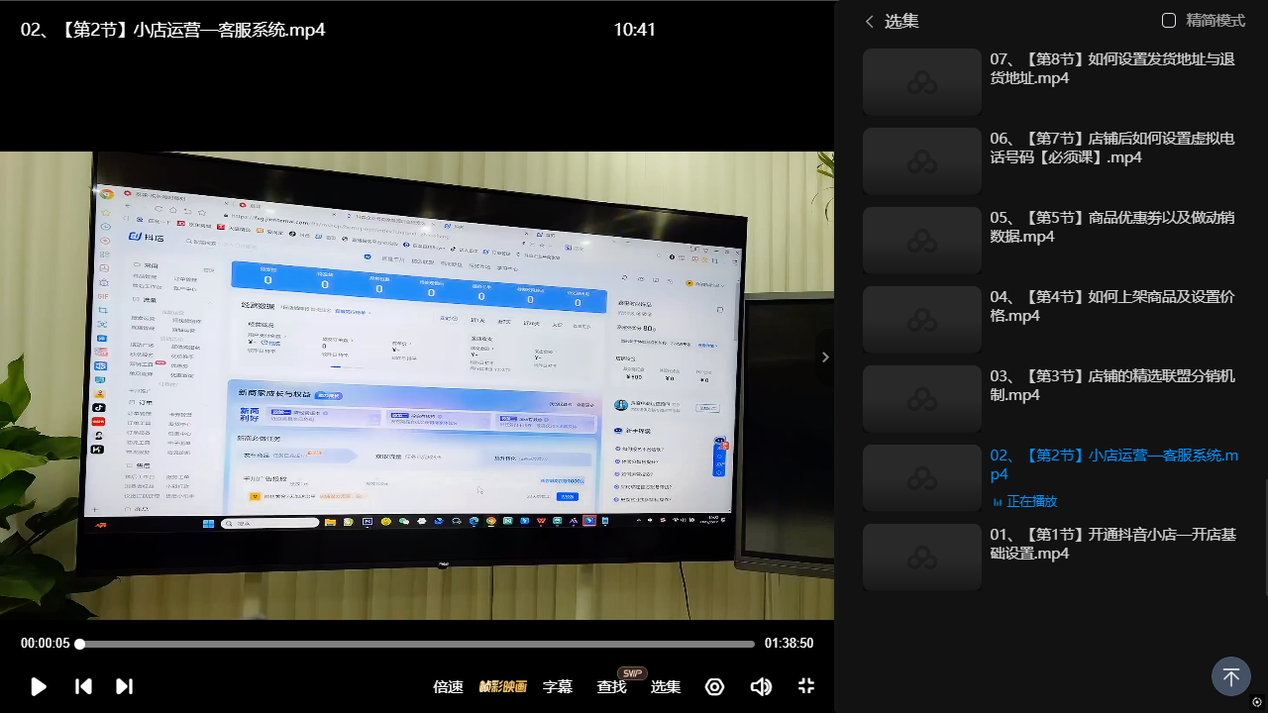Go back using 选集 header chevron

click(870, 21)
